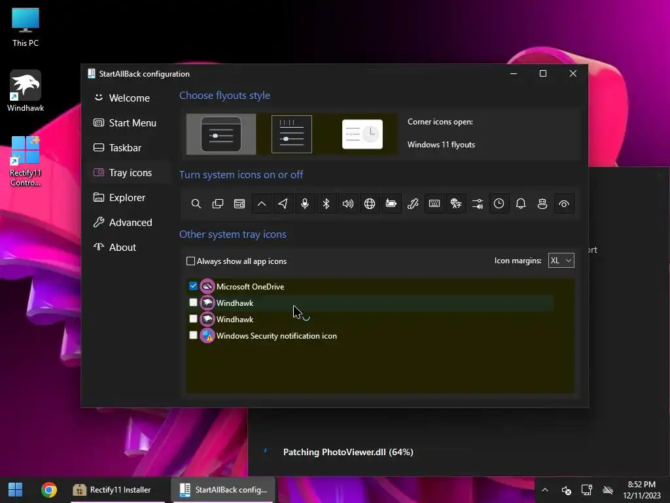Toggle the Touch keyboard system icon
Image resolution: width=670 pixels, height=503 pixels.
pos(434,204)
